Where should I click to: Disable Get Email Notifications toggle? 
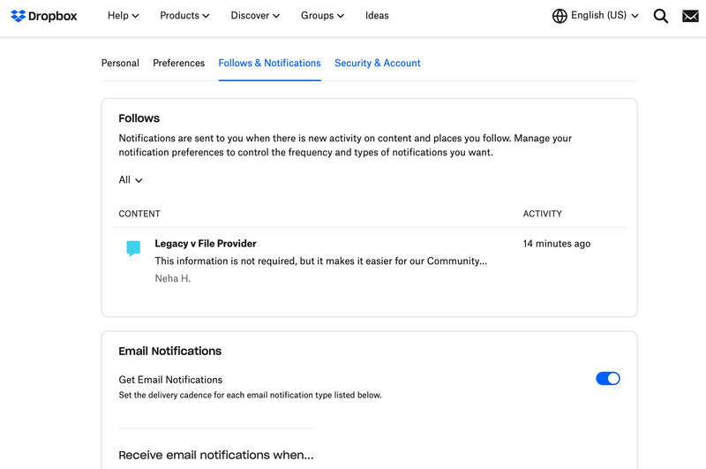point(608,378)
